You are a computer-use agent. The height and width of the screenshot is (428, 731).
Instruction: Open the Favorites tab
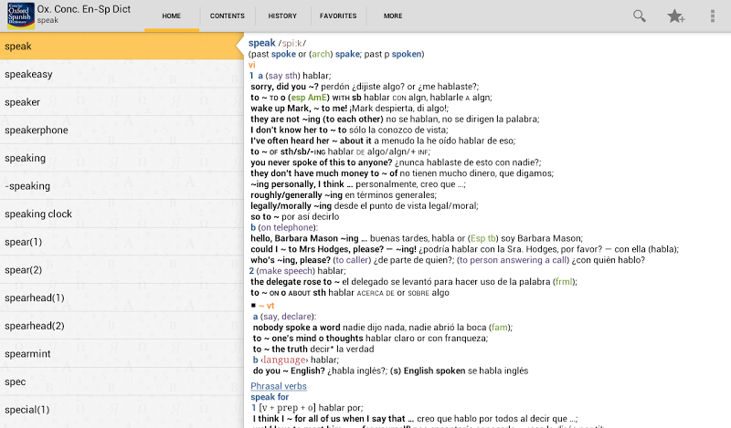pyautogui.click(x=338, y=16)
